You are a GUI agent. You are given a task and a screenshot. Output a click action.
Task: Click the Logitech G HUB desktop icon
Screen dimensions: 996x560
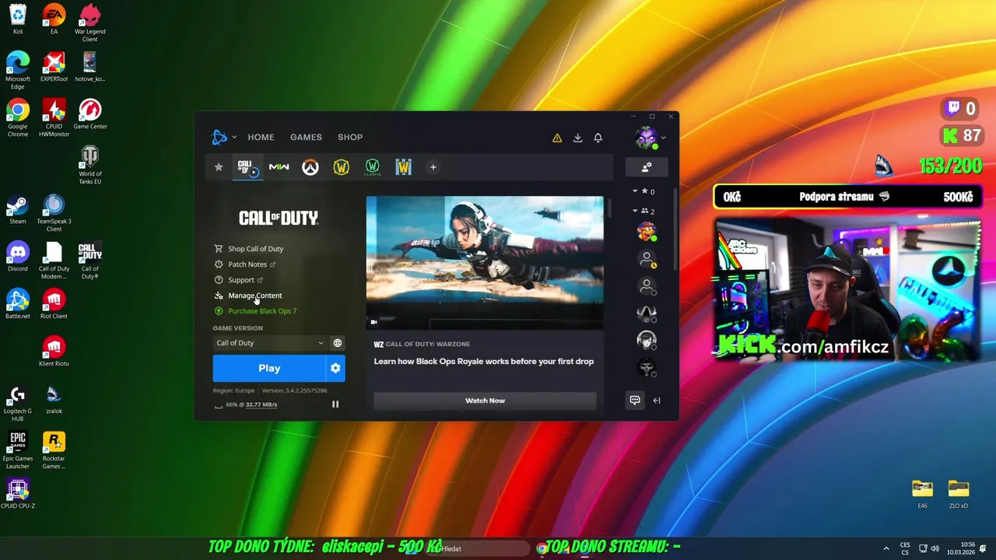click(x=18, y=403)
